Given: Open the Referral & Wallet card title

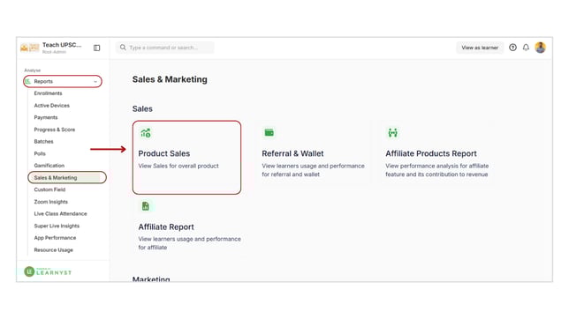Looking at the screenshot, I should click(x=292, y=153).
